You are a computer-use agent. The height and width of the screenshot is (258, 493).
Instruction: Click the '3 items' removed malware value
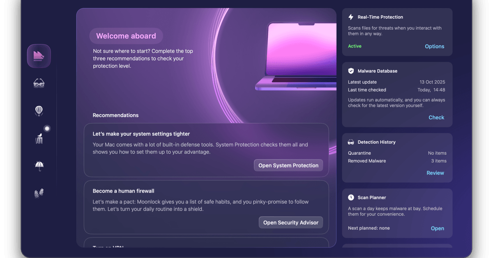pos(439,161)
